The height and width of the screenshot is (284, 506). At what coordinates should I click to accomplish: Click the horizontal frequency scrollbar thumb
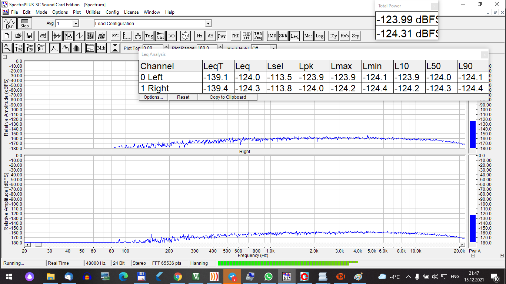[x=38, y=245]
